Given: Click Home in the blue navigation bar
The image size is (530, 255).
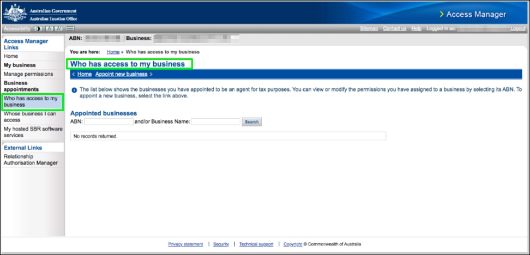Looking at the screenshot, I should (x=84, y=74).
